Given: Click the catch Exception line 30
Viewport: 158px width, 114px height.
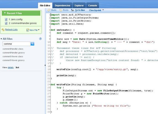Looking at the screenshot, I should (x=74, y=103).
